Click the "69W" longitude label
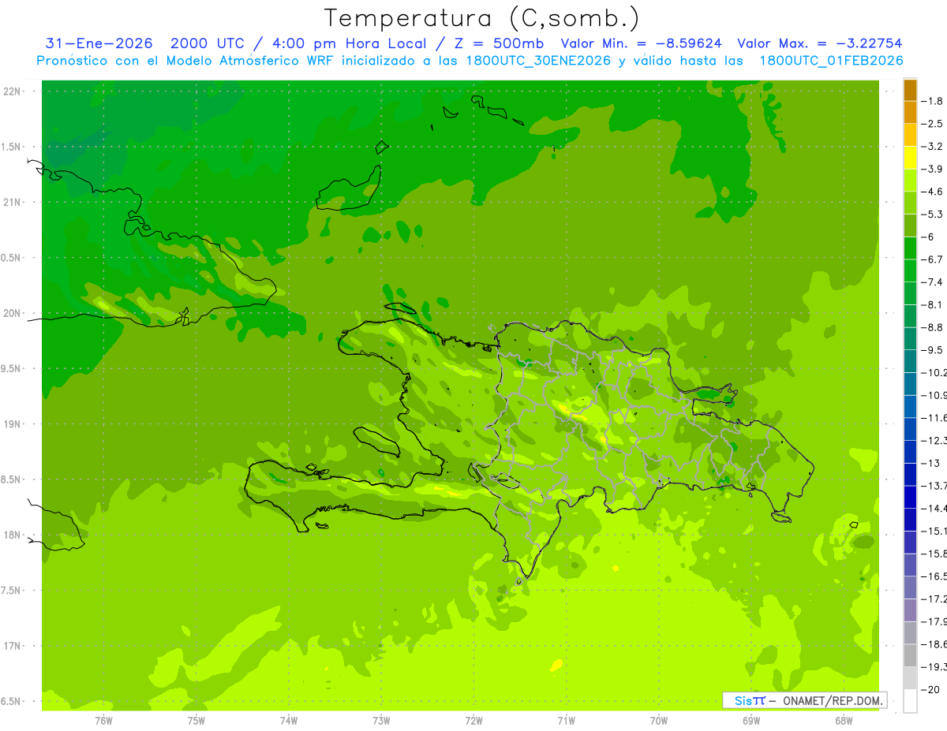Image resolution: width=947 pixels, height=731 pixels. (751, 720)
